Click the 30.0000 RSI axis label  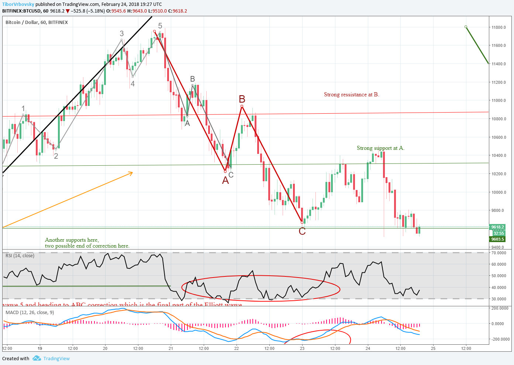[499, 299]
